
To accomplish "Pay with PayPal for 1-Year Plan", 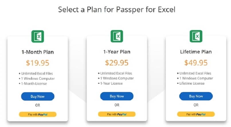I will (x=117, y=114).
